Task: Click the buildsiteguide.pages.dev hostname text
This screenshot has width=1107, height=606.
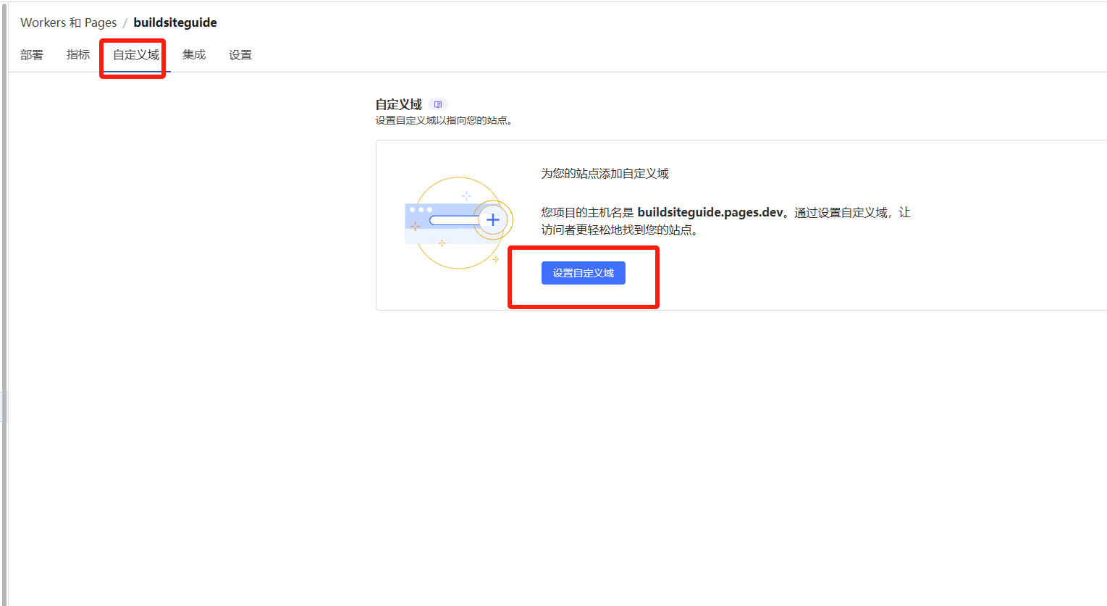Action: 710,212
